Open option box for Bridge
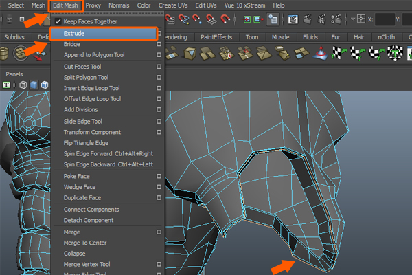Image resolution: width=412 pixels, height=275 pixels. tap(159, 44)
